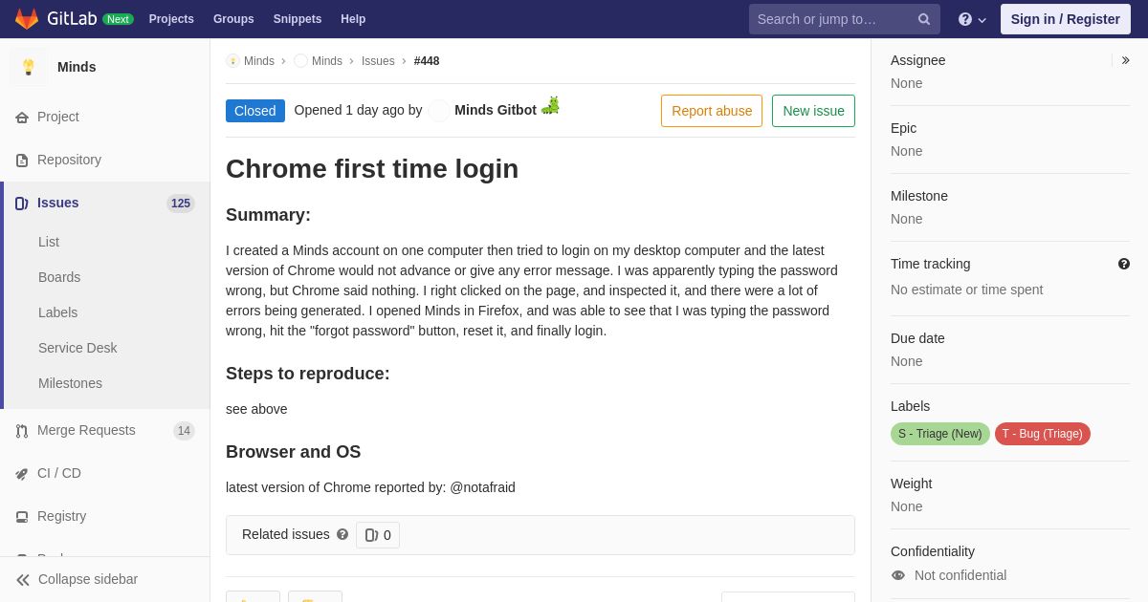Open sidebar Labels submenu item
This screenshot has width=1148, height=602.
[x=58, y=312]
